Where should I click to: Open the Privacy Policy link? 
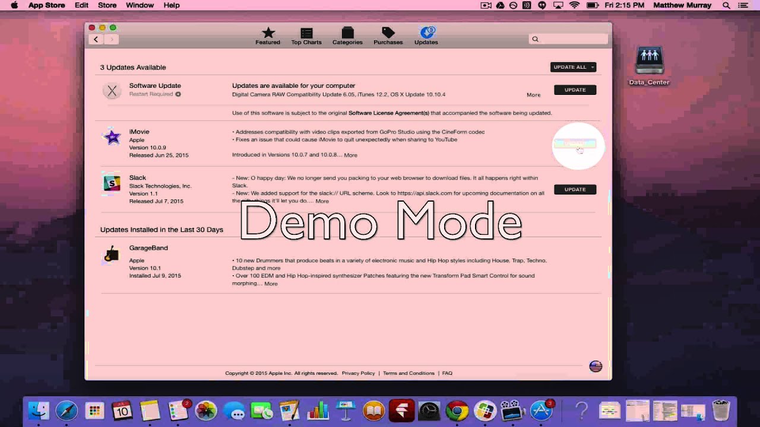tap(358, 373)
